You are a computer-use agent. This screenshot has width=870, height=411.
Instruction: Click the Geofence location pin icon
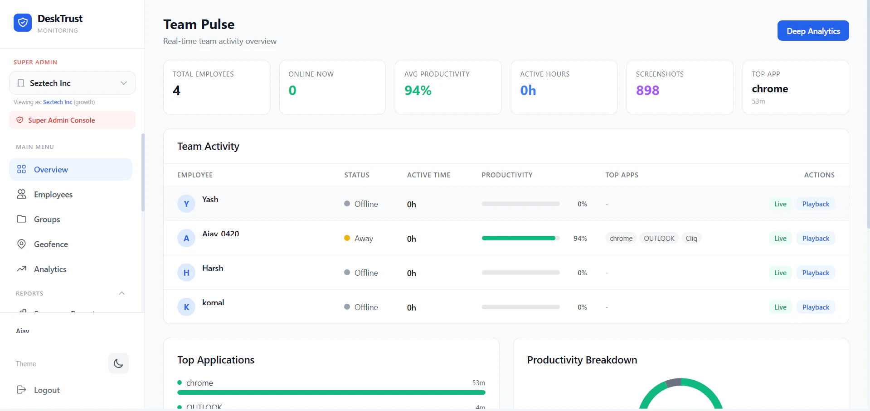point(21,244)
